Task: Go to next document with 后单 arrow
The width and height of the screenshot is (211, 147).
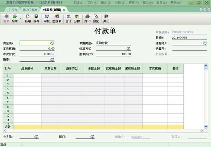Action: click(15, 18)
